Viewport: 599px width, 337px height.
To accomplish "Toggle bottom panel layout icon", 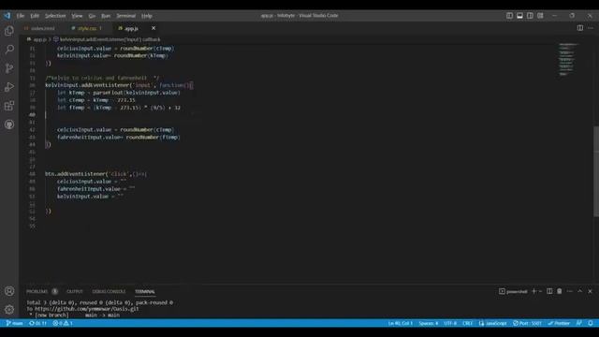I will (x=520, y=16).
